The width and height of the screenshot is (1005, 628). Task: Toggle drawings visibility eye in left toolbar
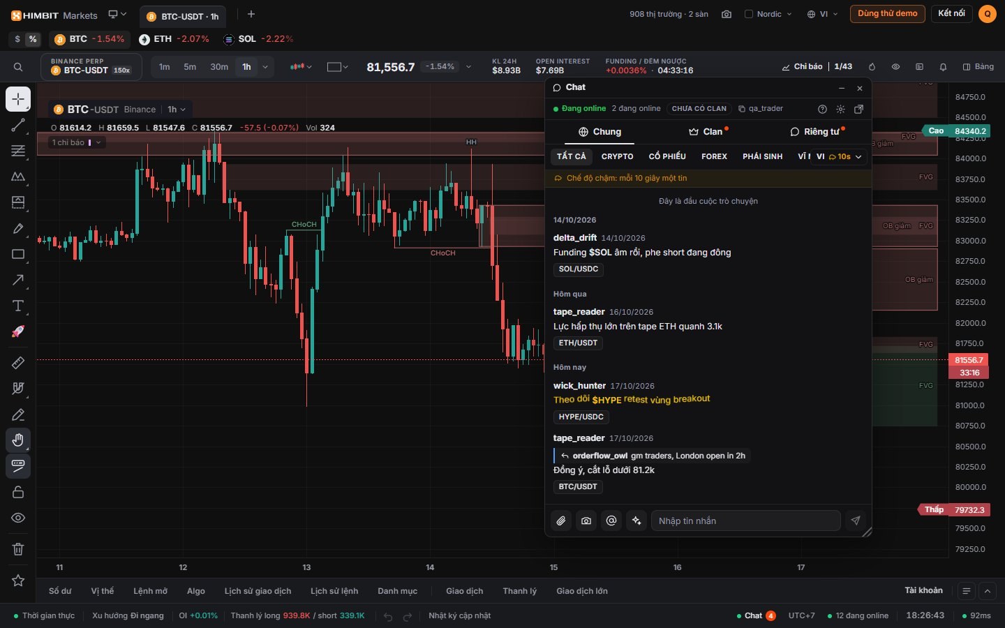tap(18, 518)
